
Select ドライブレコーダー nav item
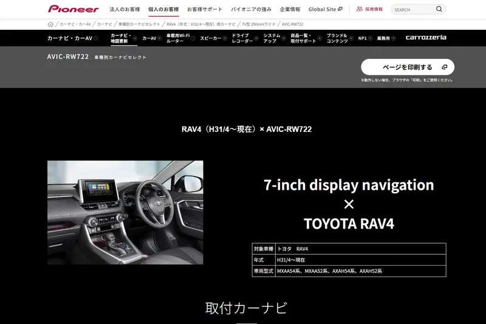tap(242, 38)
